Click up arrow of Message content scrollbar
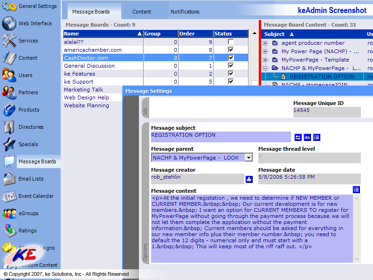The width and height of the screenshot is (373, 280). pos(357,198)
